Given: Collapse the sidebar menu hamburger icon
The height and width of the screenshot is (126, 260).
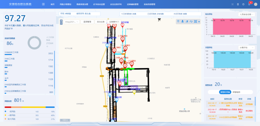Looking at the screenshot, I should (x=43, y=4).
